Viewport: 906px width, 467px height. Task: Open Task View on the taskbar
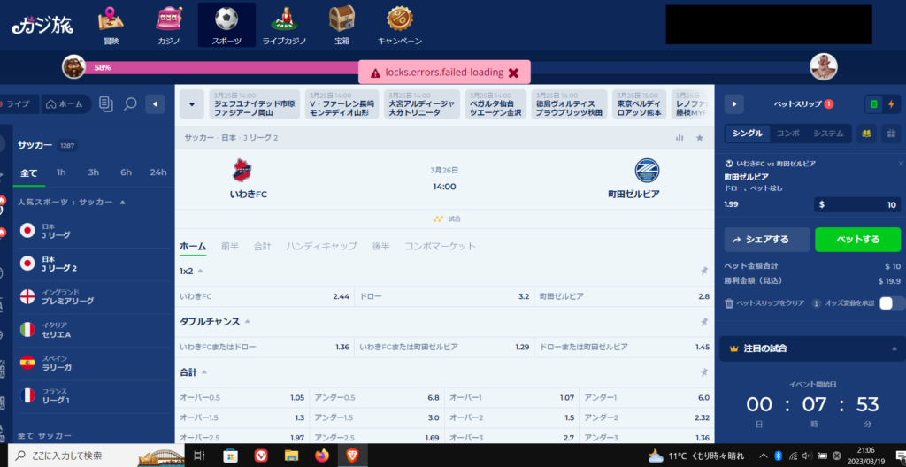coord(199,456)
